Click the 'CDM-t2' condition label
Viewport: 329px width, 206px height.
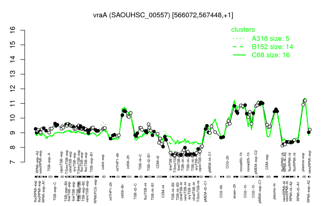click(157, 162)
